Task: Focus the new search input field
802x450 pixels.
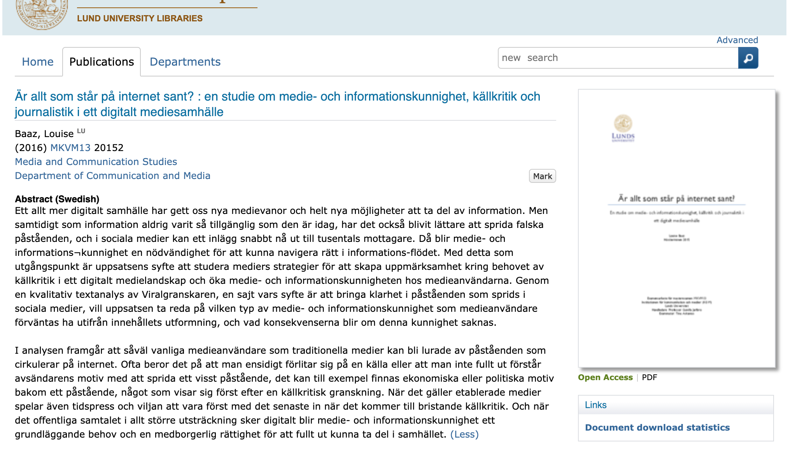Action: coord(618,58)
